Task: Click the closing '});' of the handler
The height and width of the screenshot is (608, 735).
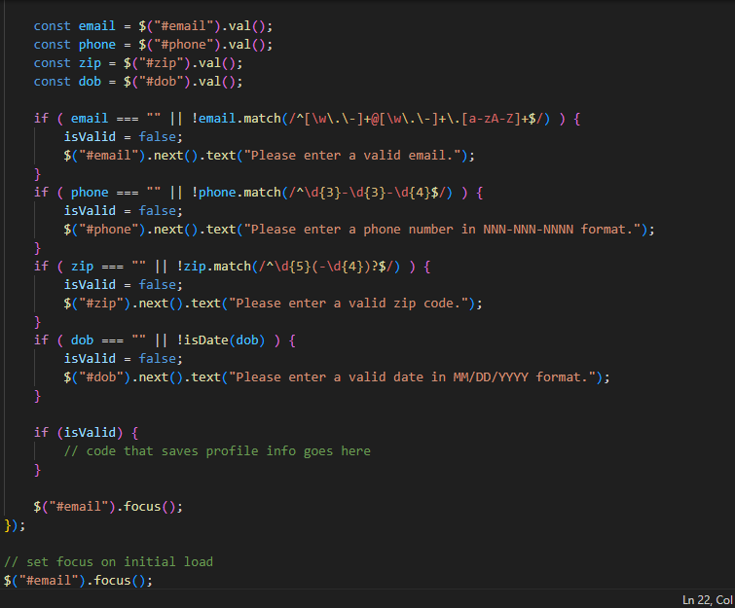Action: [15, 525]
